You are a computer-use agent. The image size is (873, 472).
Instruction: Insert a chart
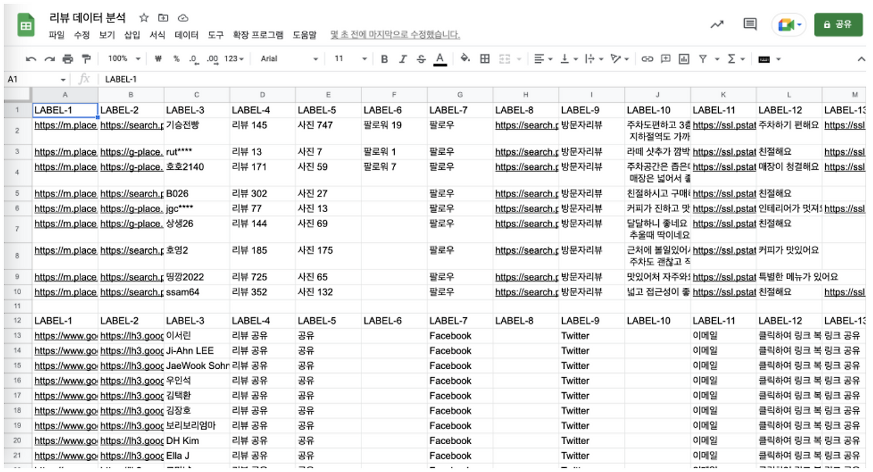coord(683,58)
